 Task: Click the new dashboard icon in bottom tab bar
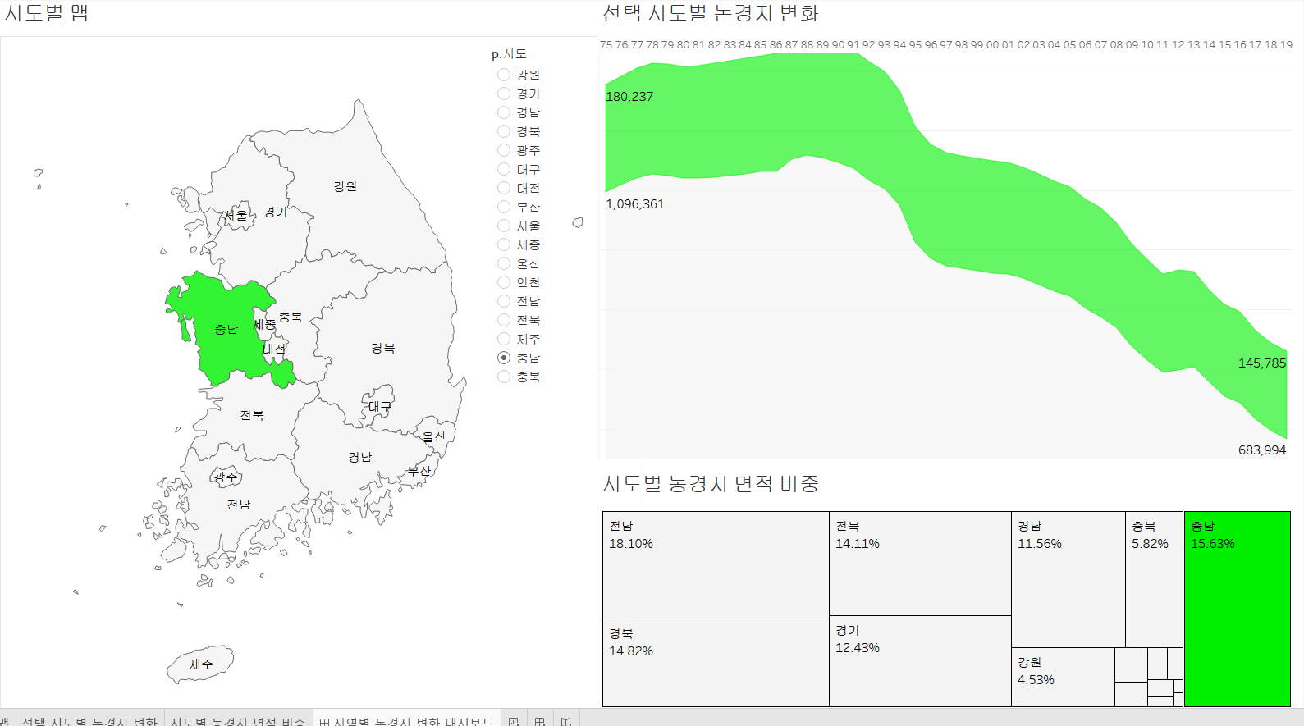click(540, 721)
